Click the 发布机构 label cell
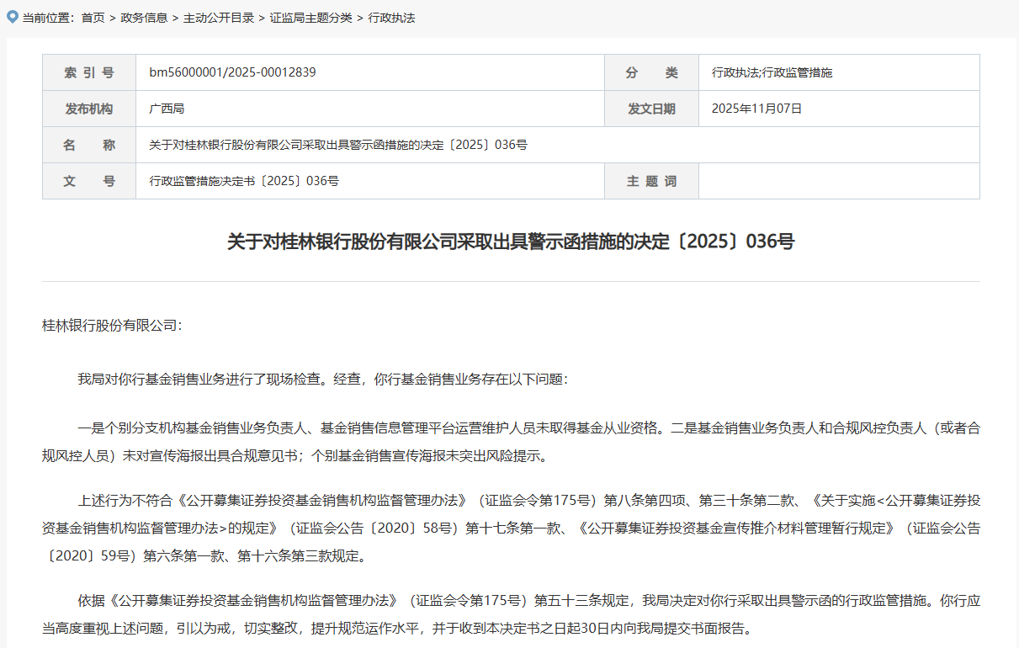This screenshot has width=1019, height=648. pos(89,109)
